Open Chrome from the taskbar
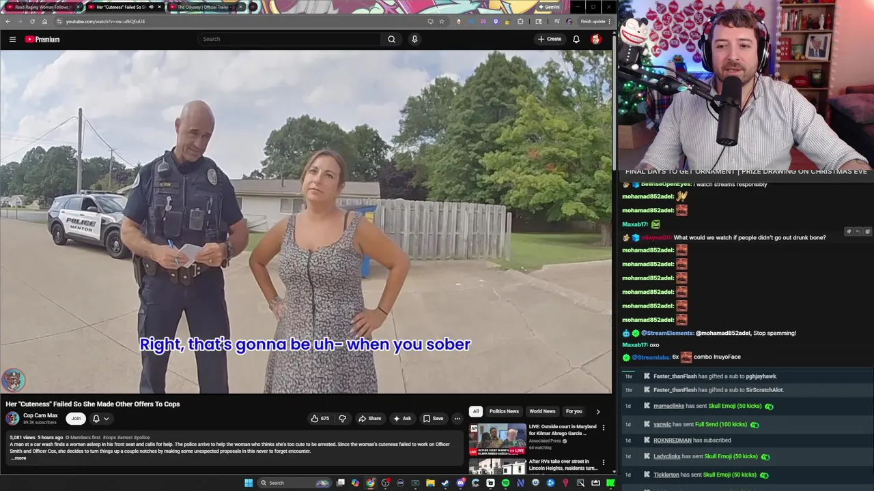The image size is (874, 491). (x=370, y=483)
